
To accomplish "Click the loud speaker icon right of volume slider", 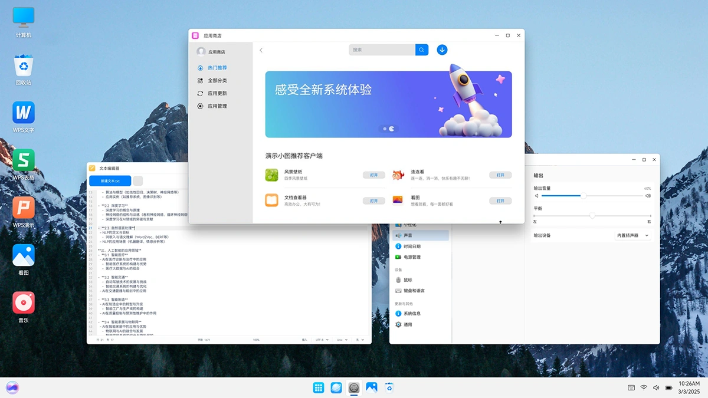I will point(648,195).
